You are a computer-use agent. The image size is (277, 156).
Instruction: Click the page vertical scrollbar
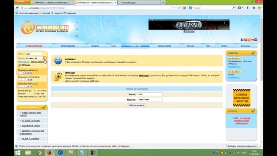point(261,79)
